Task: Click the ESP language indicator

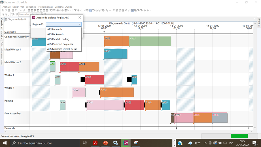Action: click(231, 143)
